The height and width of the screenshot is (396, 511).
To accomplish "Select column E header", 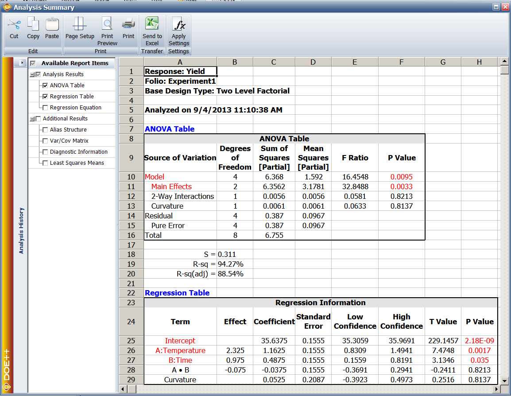I will [x=355, y=62].
